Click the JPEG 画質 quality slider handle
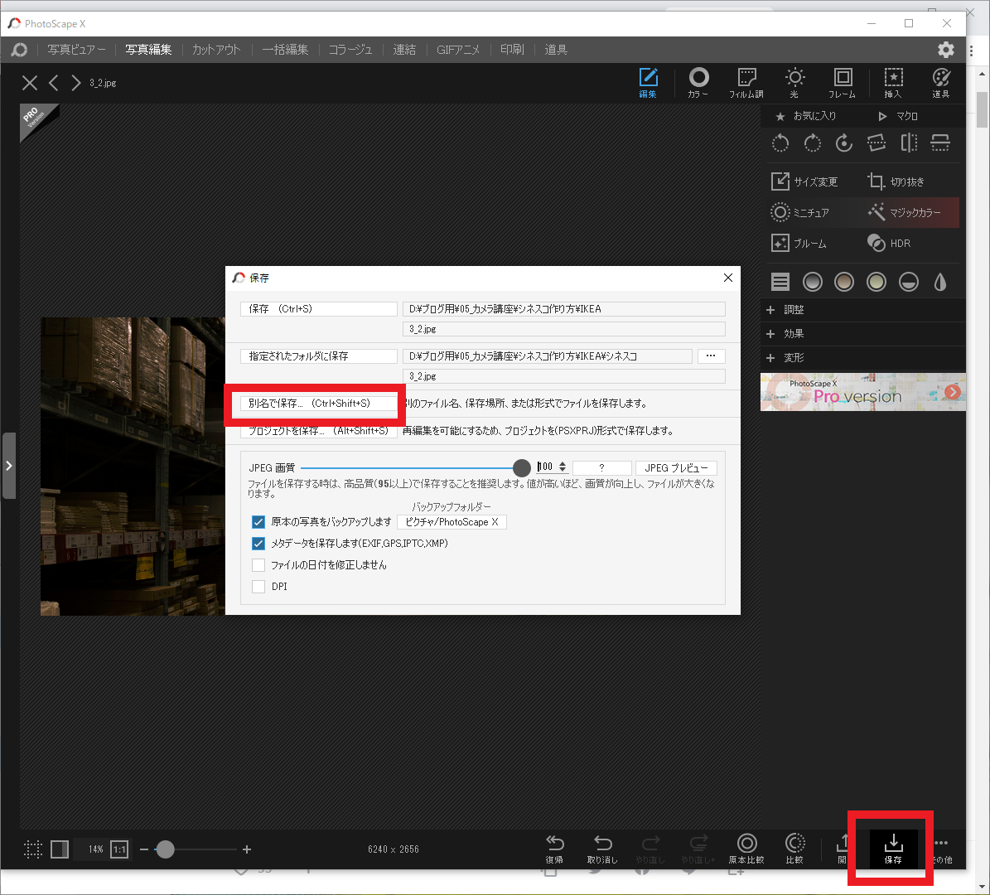Screen dimensions: 990x895 (522, 467)
